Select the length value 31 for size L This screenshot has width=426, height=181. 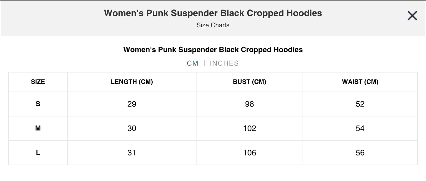[x=132, y=152]
